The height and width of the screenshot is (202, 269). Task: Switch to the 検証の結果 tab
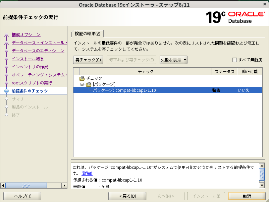tap(88, 34)
